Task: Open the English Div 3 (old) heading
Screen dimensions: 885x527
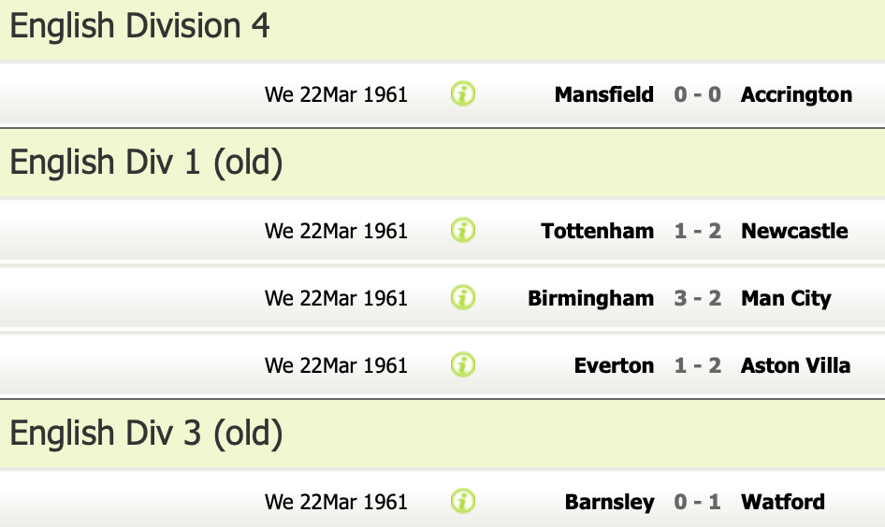Action: pos(146,434)
